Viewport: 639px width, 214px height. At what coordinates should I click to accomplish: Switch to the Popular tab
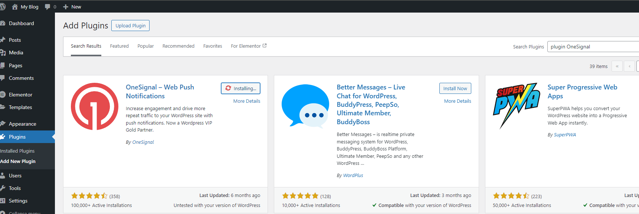(x=145, y=46)
